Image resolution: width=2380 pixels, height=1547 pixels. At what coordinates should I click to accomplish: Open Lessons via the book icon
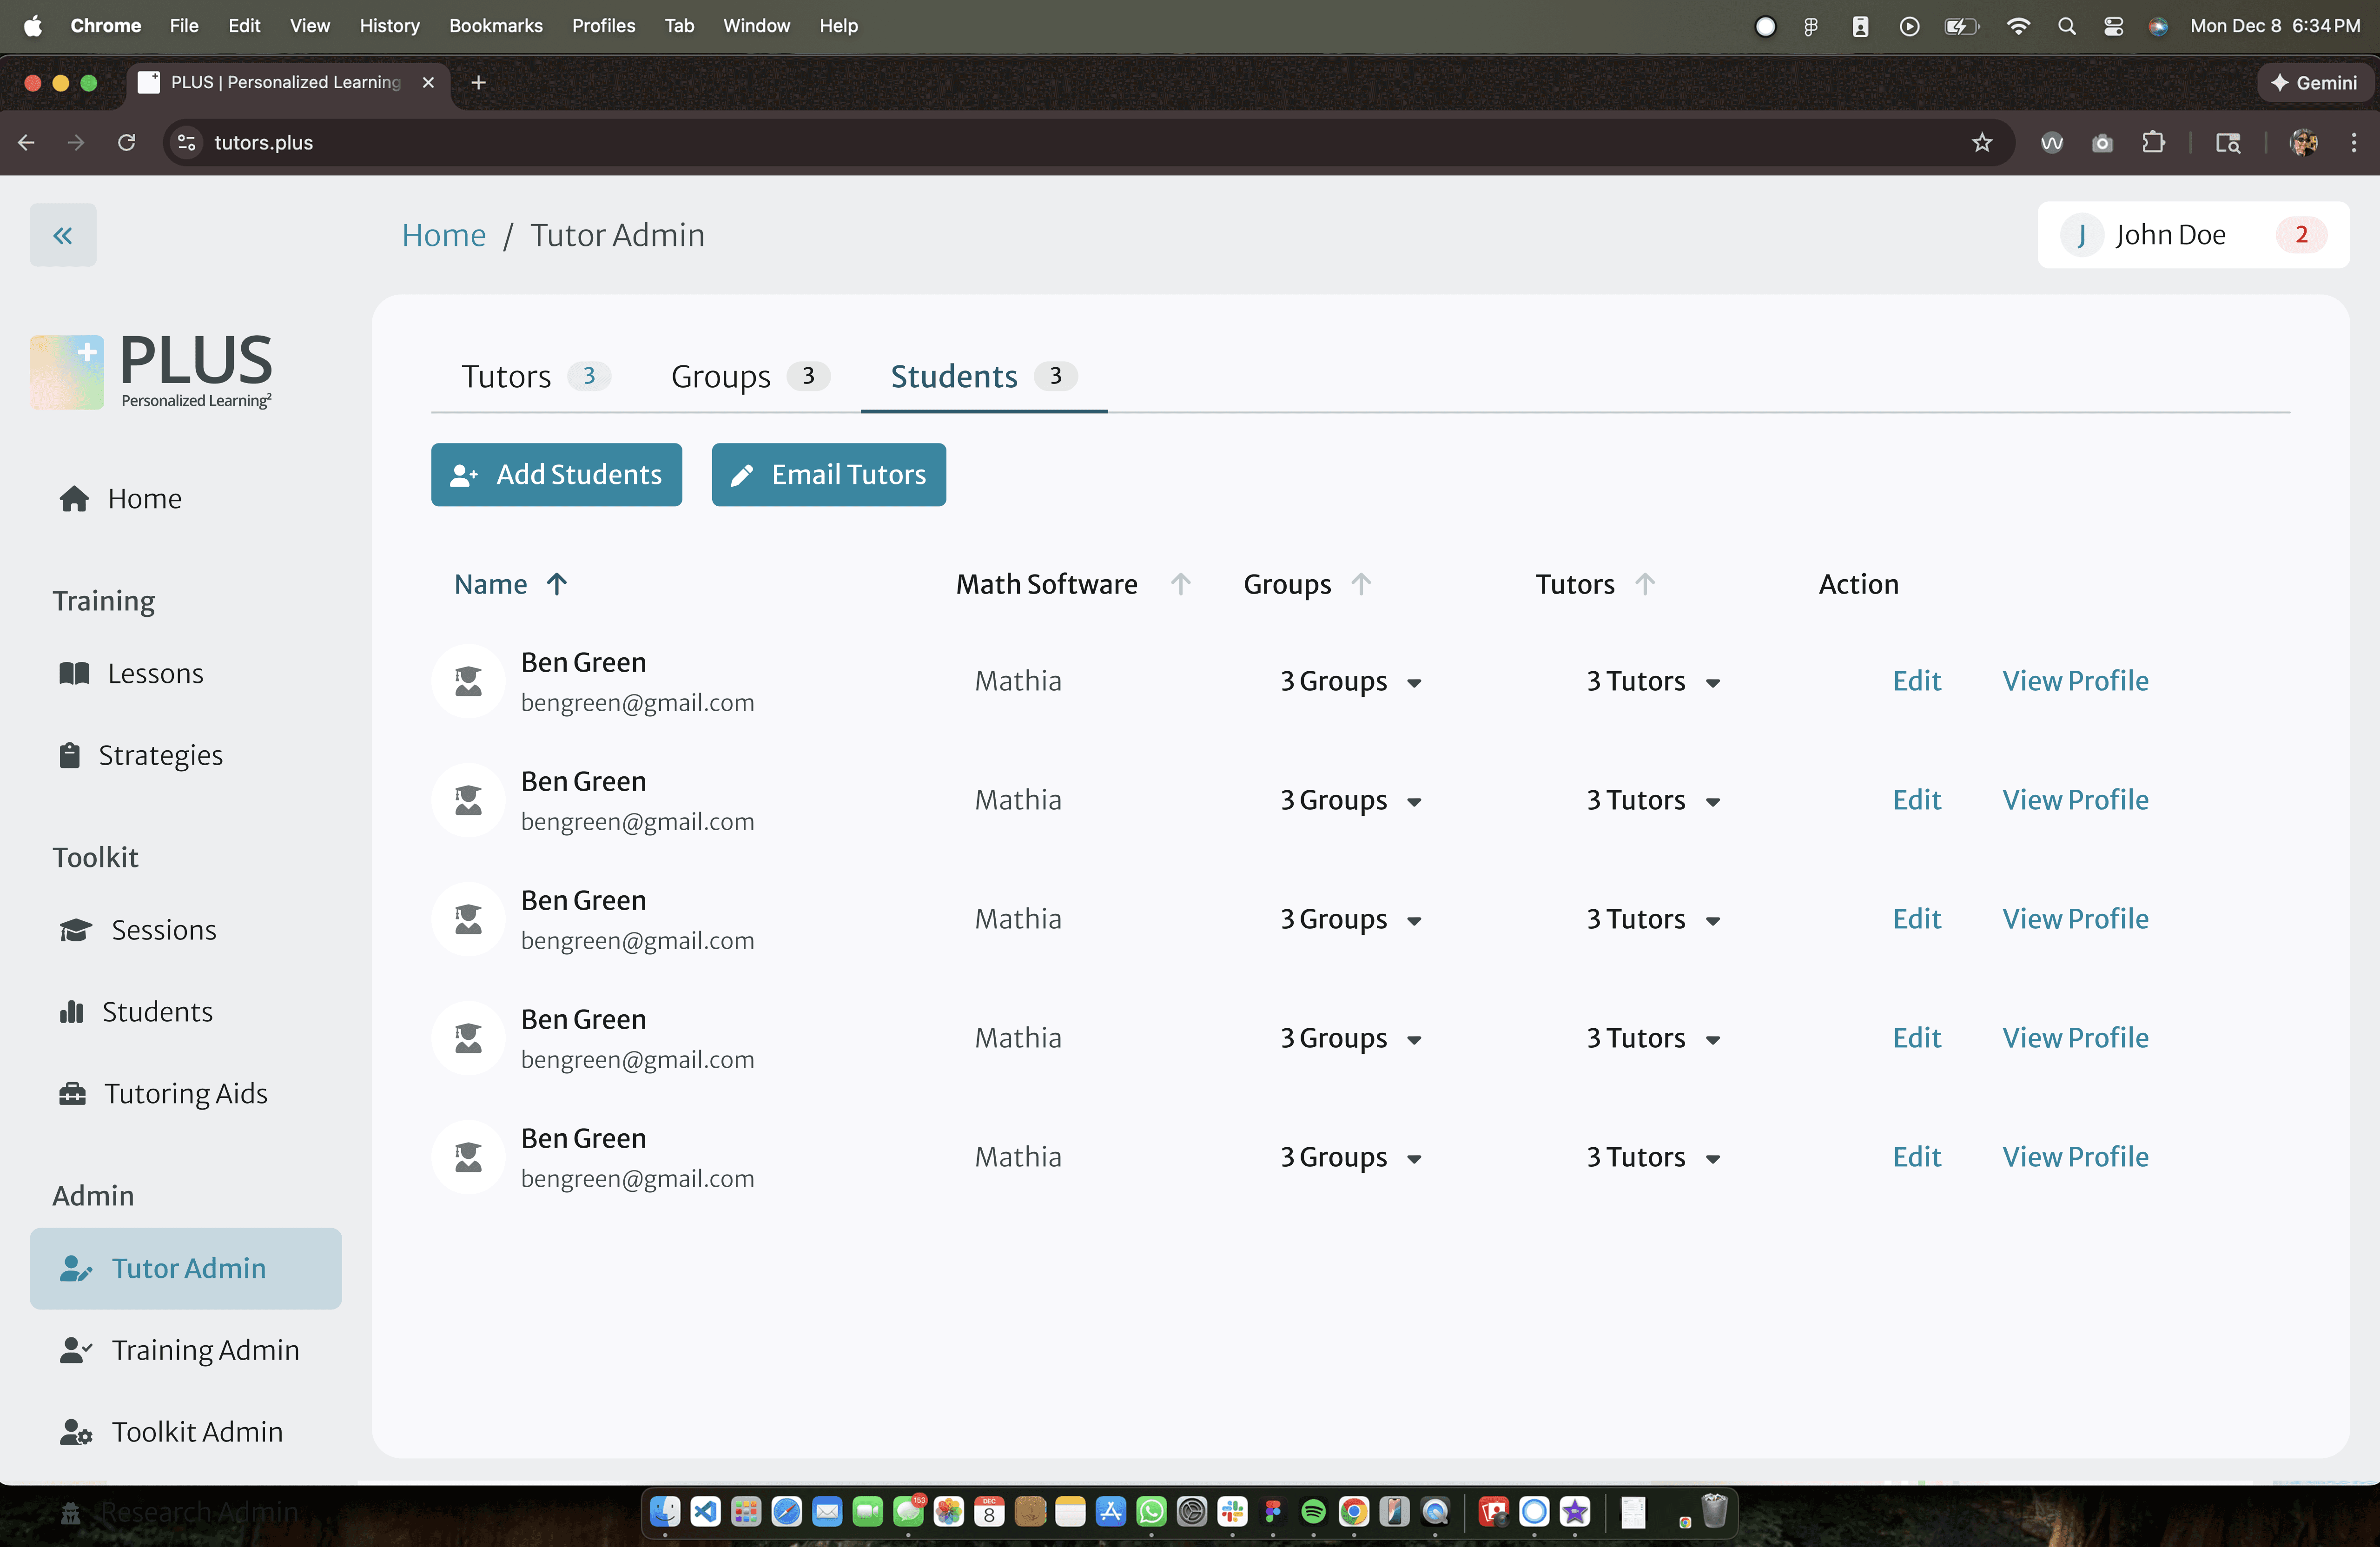click(74, 673)
